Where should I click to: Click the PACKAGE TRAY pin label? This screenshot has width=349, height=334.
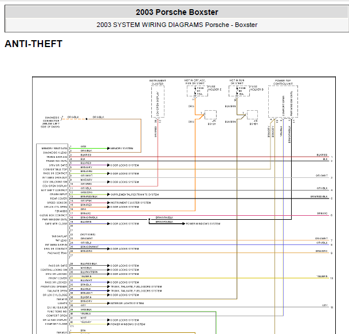click(57, 253)
